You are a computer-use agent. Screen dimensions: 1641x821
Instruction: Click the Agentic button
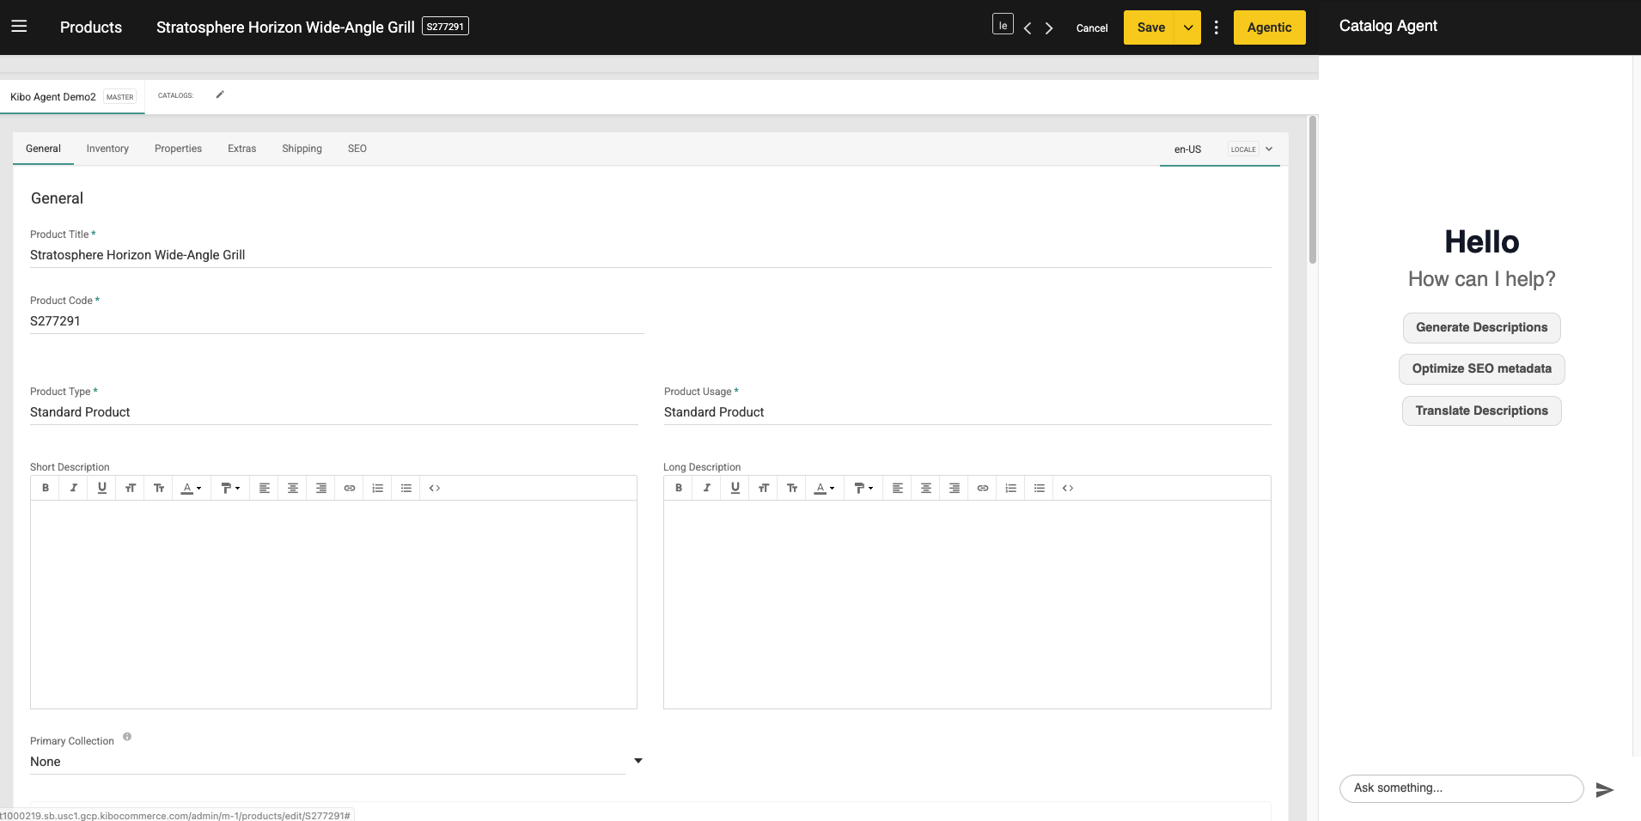tap(1268, 27)
